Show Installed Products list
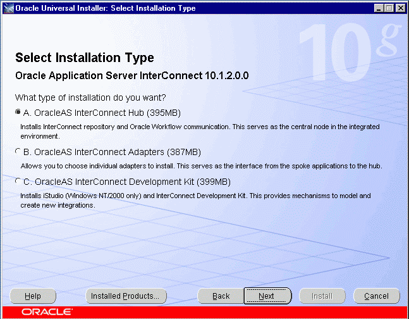The image size is (409, 319). tap(126, 296)
